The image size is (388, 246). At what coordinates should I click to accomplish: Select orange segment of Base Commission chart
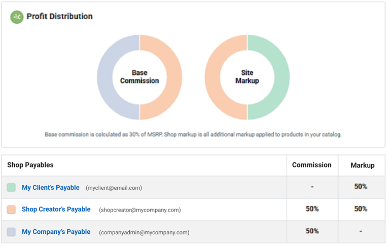pos(174,77)
